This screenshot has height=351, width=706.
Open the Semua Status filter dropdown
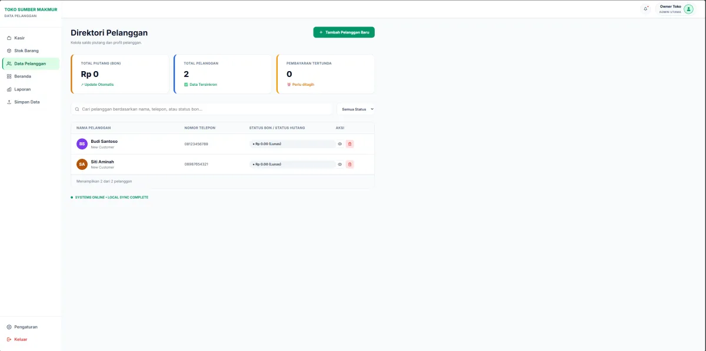(355, 109)
